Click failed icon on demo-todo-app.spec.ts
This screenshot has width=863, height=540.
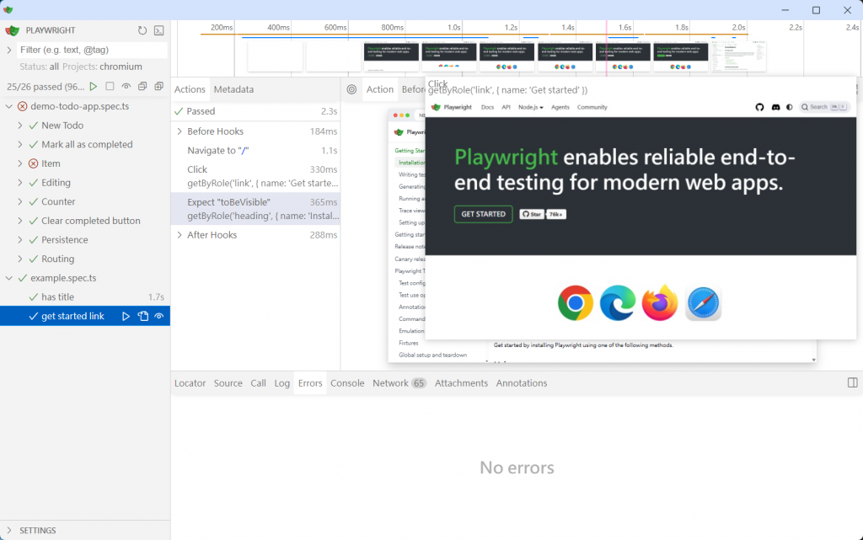tap(22, 106)
